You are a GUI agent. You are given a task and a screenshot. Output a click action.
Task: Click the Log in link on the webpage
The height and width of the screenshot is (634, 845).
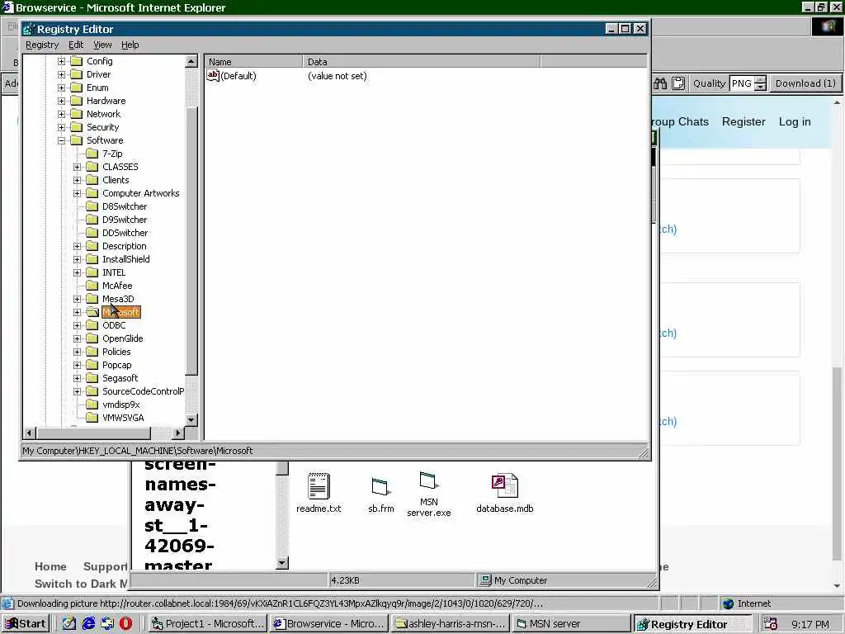795,122
